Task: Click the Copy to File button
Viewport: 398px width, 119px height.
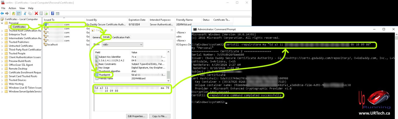Action: coord(160,116)
